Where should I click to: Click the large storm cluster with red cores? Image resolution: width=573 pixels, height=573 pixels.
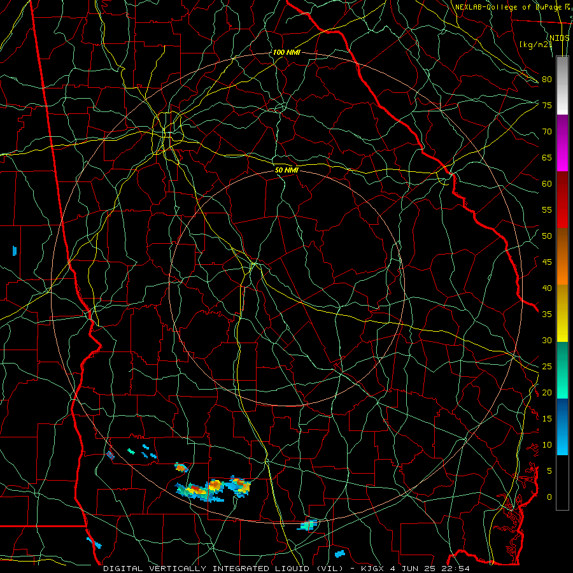pos(213,488)
